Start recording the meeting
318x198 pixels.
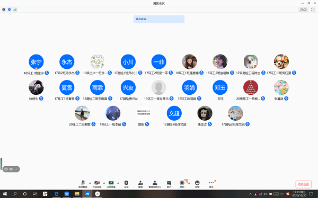click(182, 184)
